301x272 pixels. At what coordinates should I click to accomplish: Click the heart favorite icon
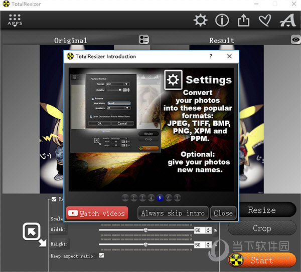265,21
